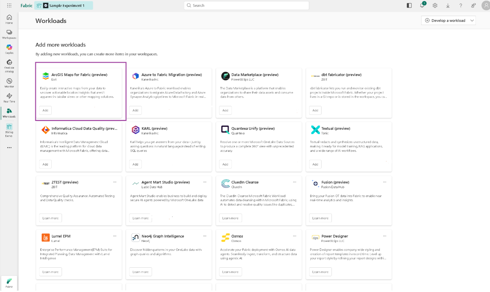Add the ArcGIS Maps for Fabric workload
The width and height of the screenshot is (490, 292).
[x=45, y=110]
